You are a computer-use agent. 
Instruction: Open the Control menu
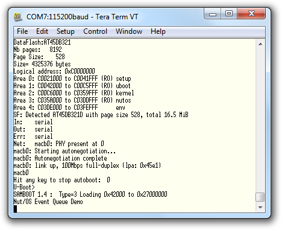pyautogui.click(x=95, y=31)
